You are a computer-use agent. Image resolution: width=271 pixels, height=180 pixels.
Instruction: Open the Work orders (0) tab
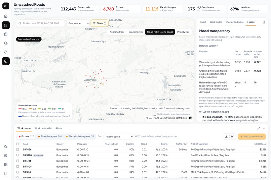point(43,128)
